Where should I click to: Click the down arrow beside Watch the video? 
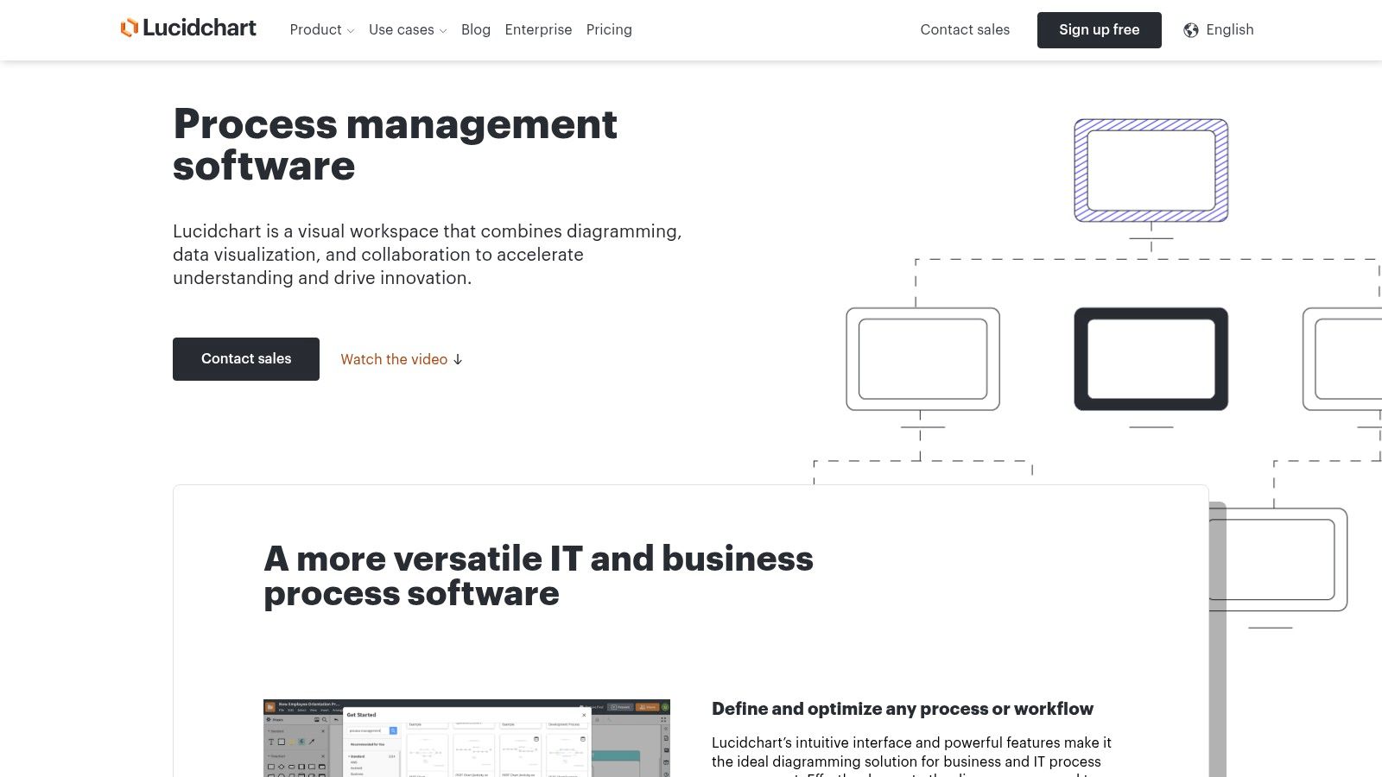pyautogui.click(x=458, y=359)
